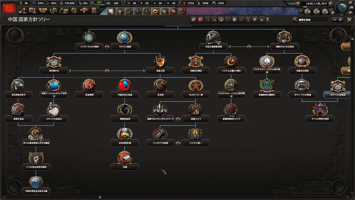Viewport: 355px width, 200px height.
Task: Click the horizontal scrollbar handle at bottom
Action: pos(100,197)
